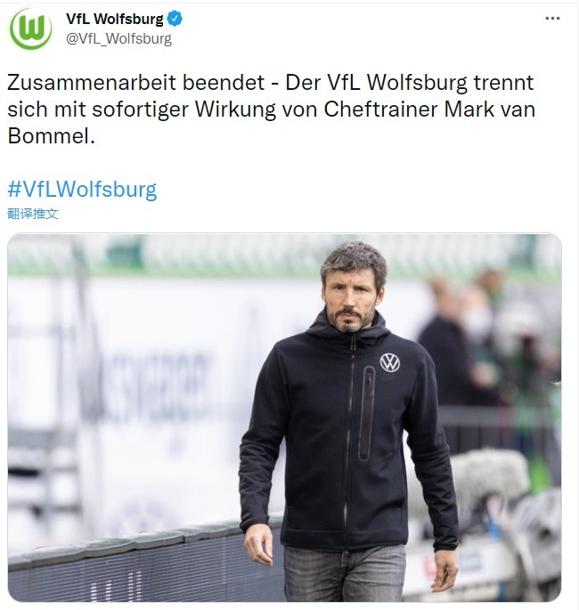Screen dimensions: 579x610
Task: Click the VfL Wolfsburg display name
Action: pos(114,19)
